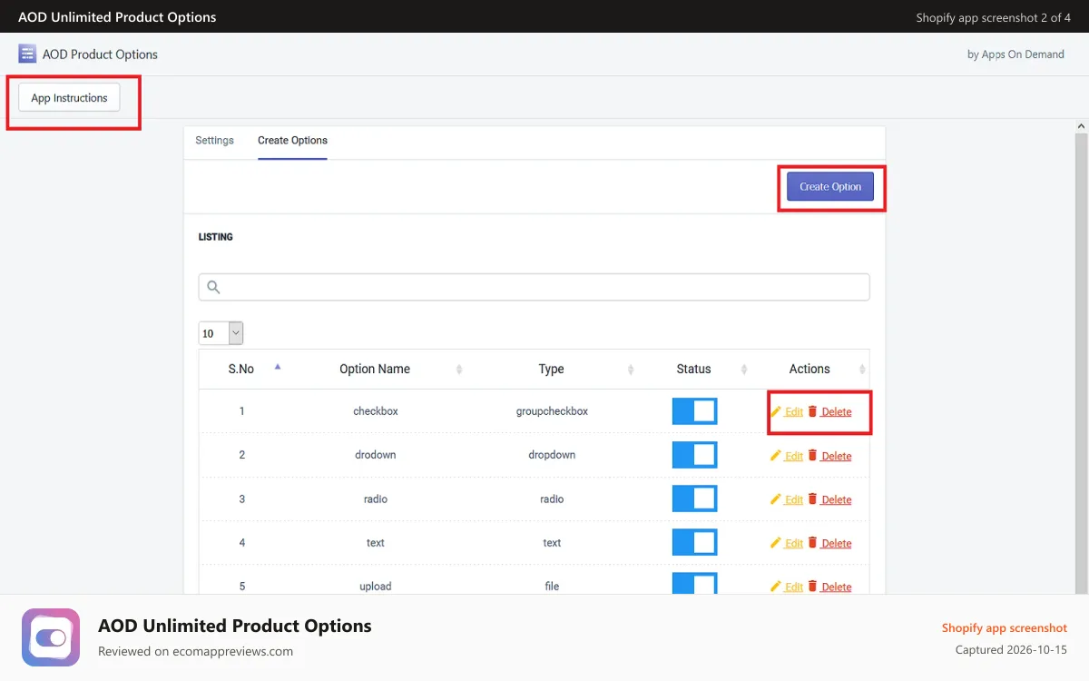
Task: Click the pencil icon in drodown row
Action: pyautogui.click(x=776, y=455)
